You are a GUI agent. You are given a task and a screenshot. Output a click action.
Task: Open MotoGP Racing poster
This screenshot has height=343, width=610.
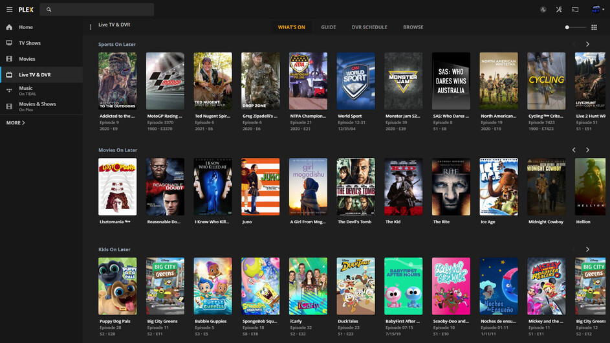(x=165, y=81)
